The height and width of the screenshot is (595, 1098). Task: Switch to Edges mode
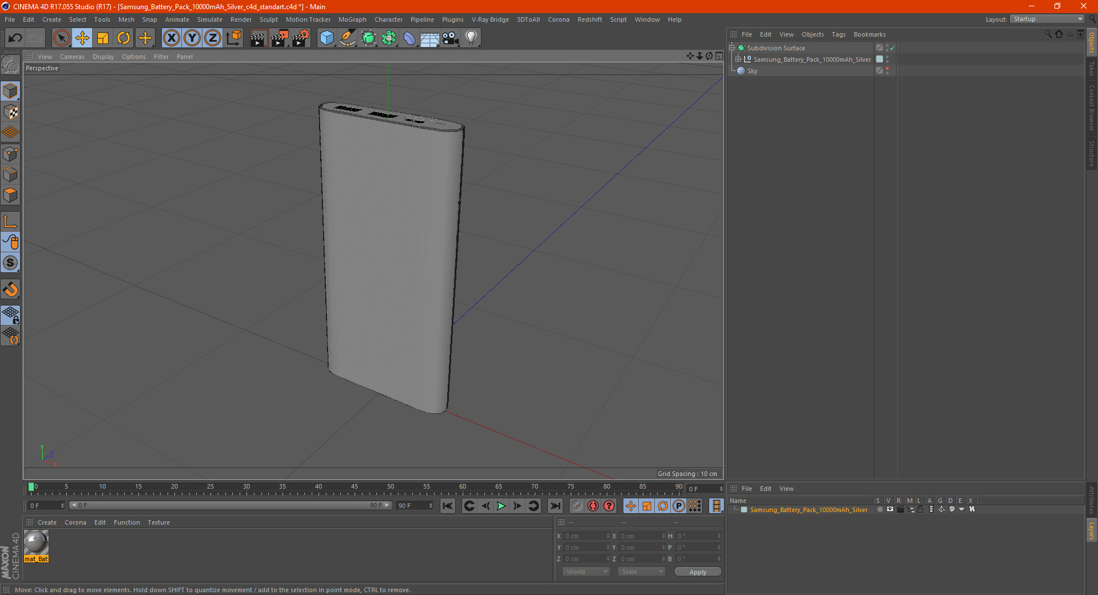pyautogui.click(x=10, y=174)
